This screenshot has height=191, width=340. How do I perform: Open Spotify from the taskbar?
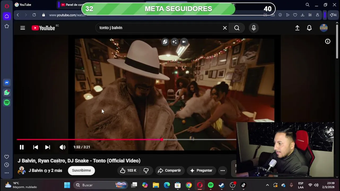click(x=211, y=185)
